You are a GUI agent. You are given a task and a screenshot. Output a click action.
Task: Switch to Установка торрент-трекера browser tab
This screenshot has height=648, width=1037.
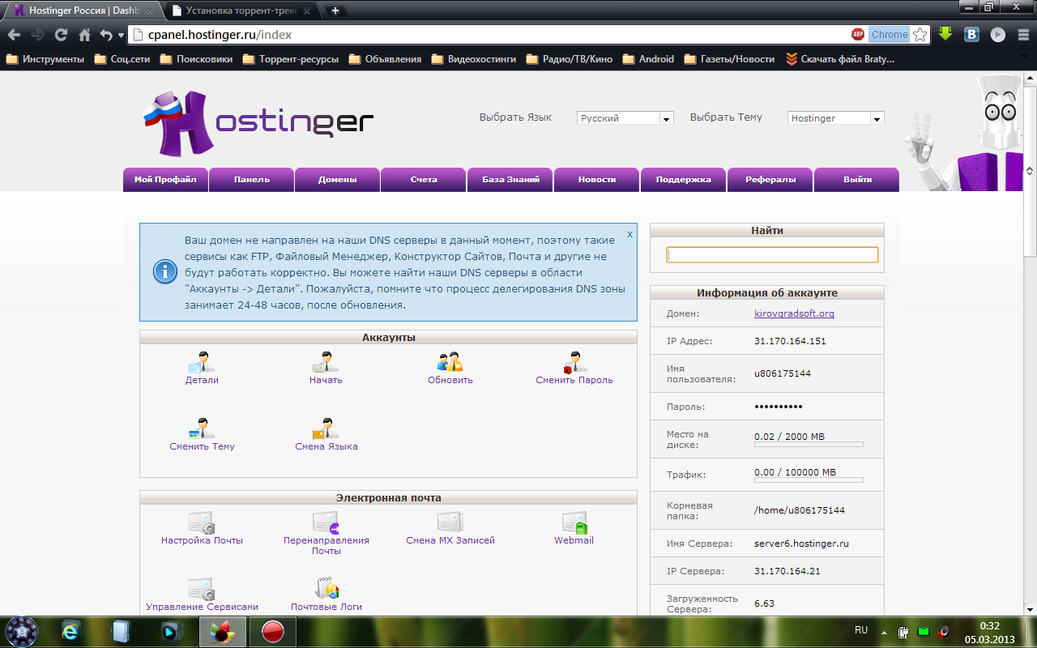pyautogui.click(x=241, y=11)
